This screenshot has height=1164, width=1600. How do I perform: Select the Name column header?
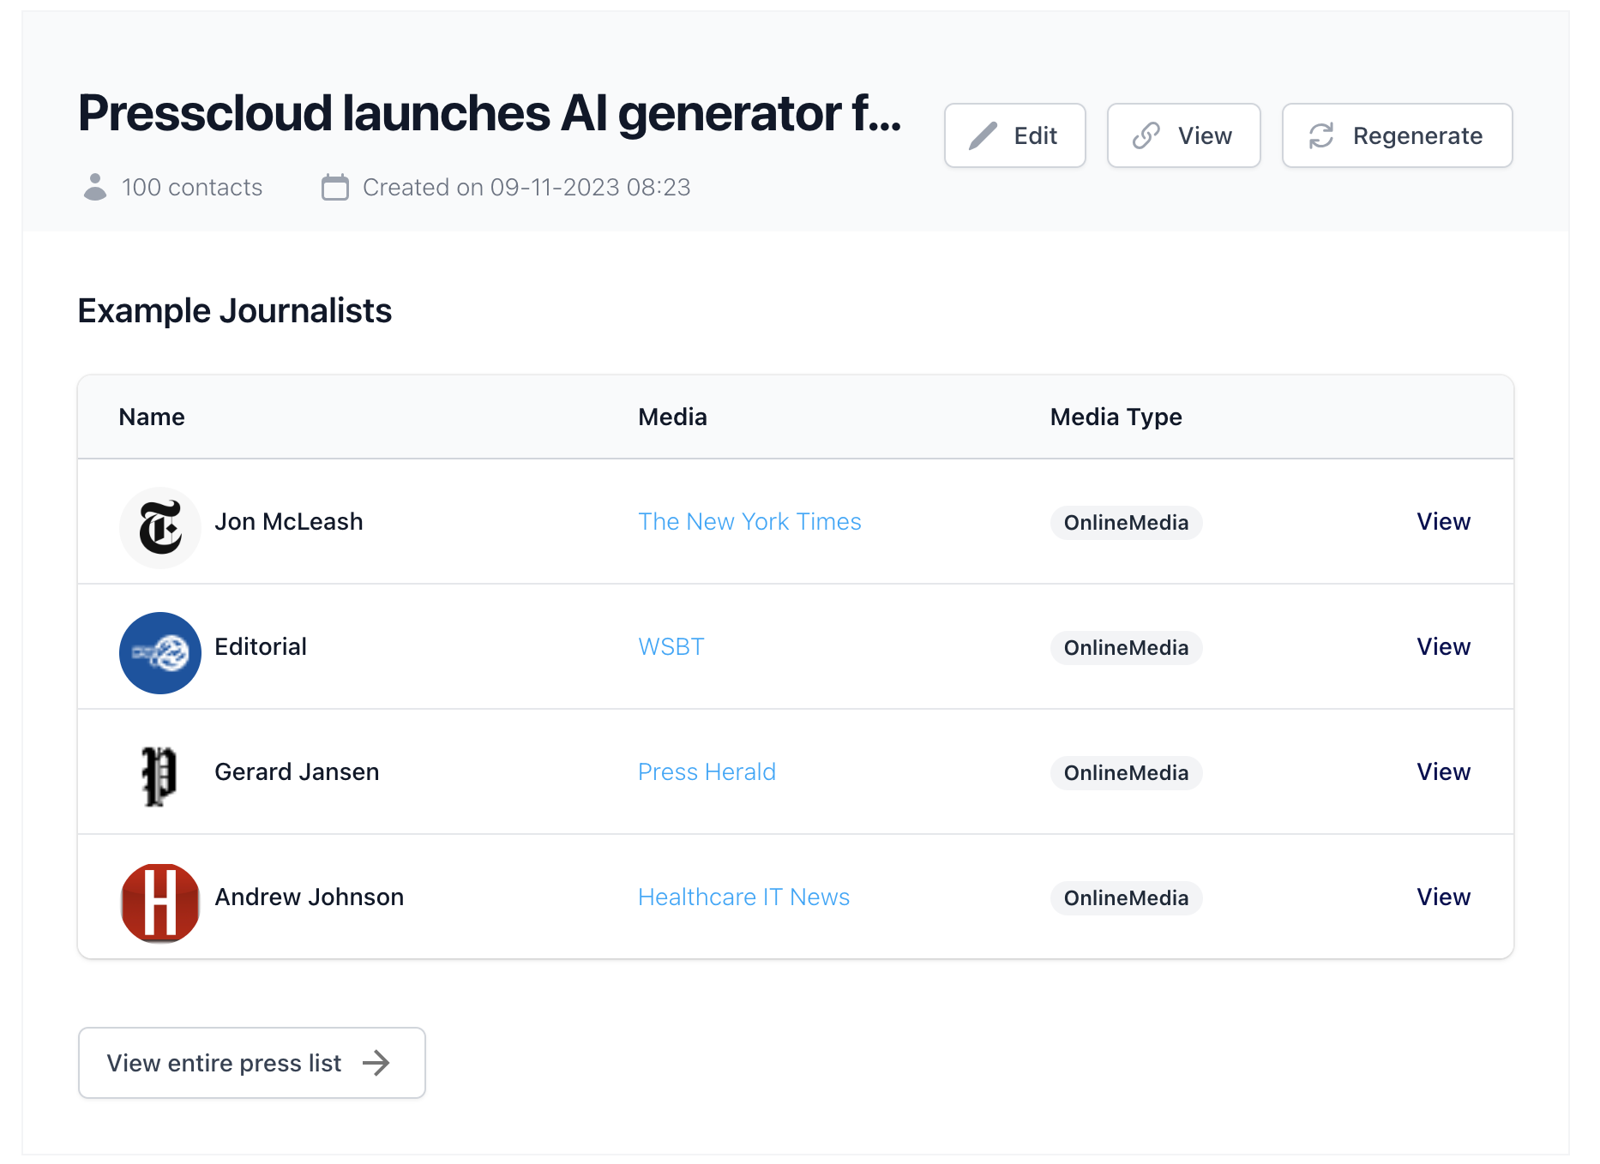point(152,417)
